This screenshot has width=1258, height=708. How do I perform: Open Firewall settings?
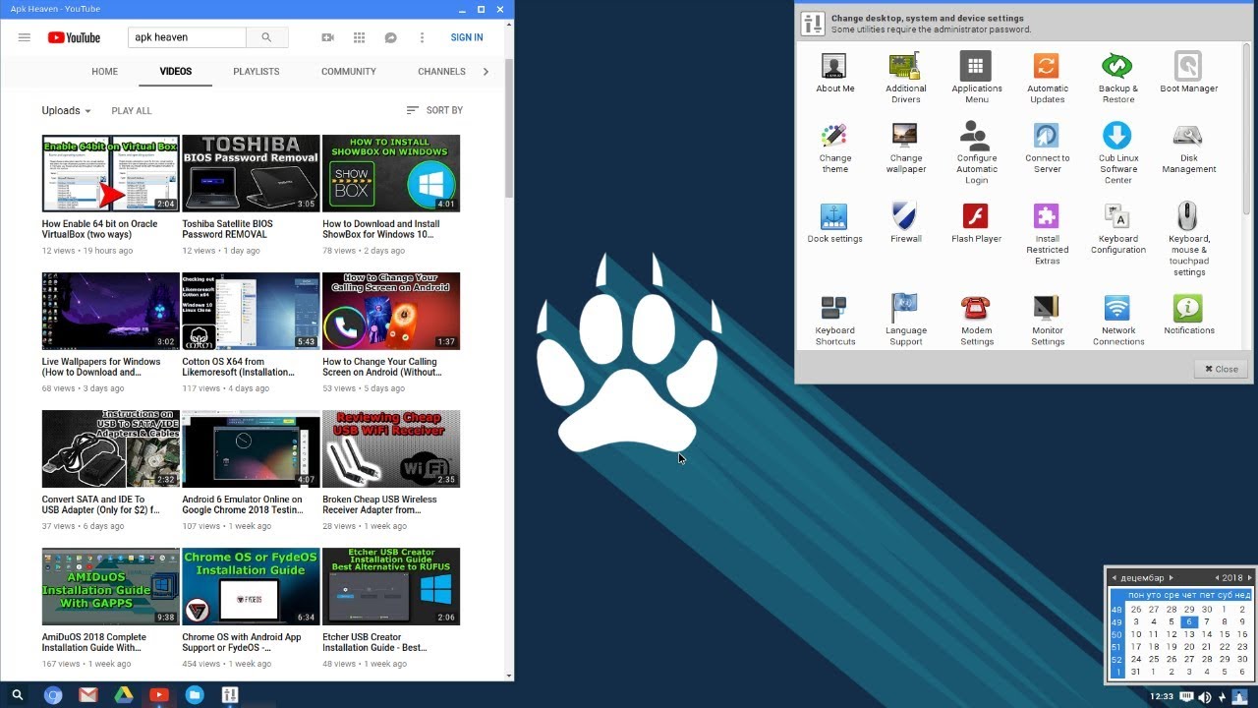click(905, 223)
